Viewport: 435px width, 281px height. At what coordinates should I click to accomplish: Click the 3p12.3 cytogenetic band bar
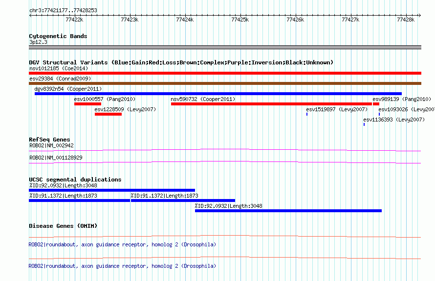tap(225, 47)
